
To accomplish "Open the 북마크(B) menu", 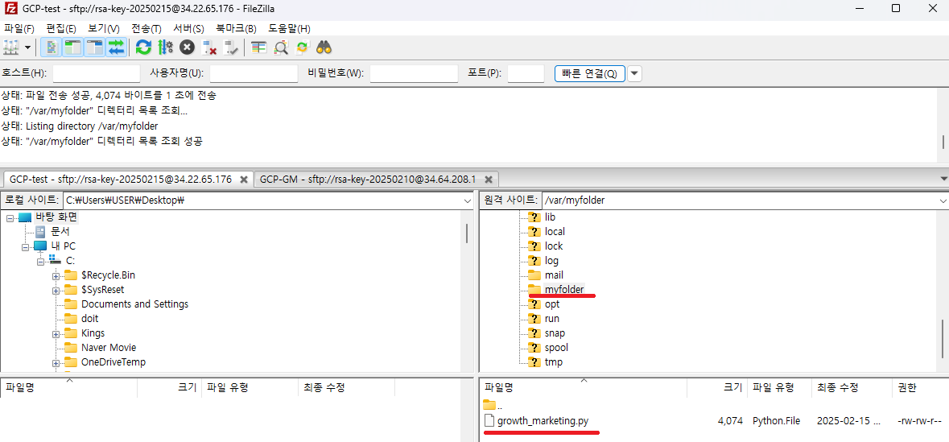I will coord(236,28).
